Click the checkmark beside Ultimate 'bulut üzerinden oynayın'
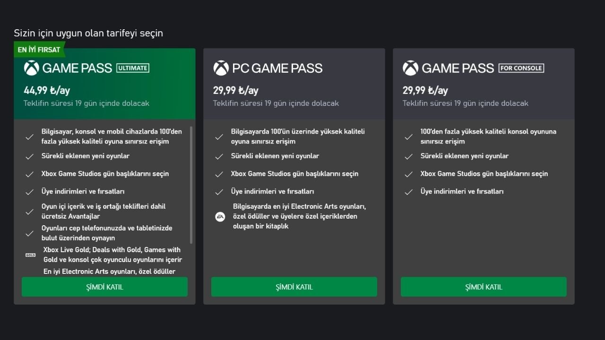605x340 pixels. pyautogui.click(x=29, y=233)
